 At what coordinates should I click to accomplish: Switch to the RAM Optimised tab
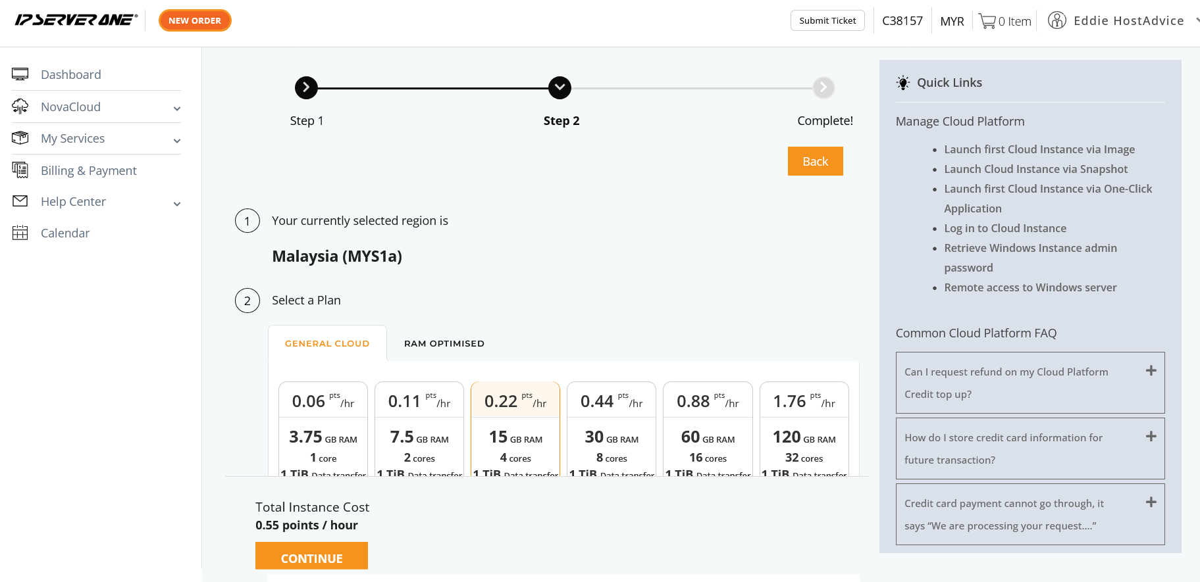click(x=444, y=343)
